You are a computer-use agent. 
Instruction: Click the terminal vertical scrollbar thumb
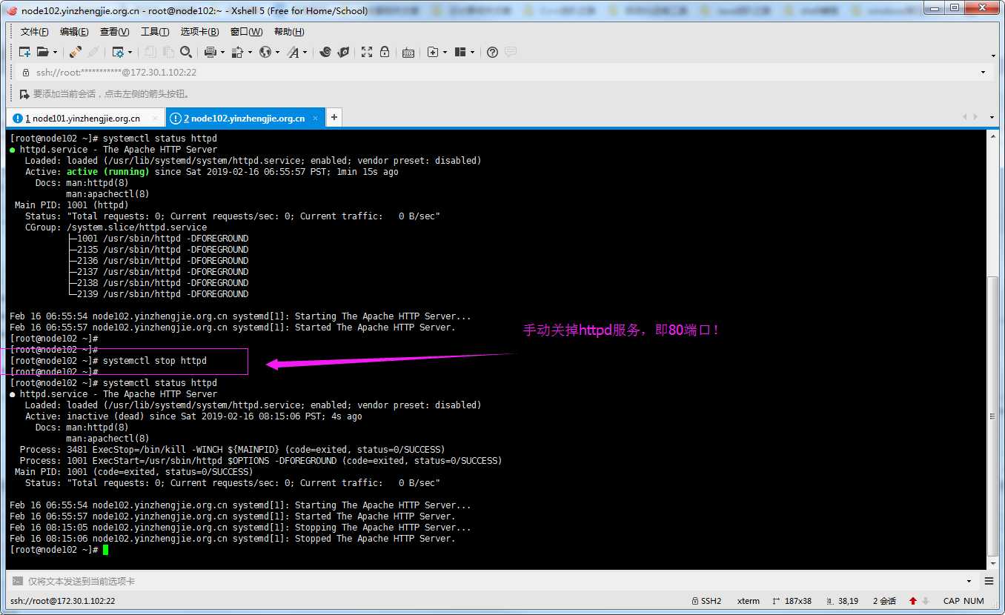pyautogui.click(x=993, y=415)
